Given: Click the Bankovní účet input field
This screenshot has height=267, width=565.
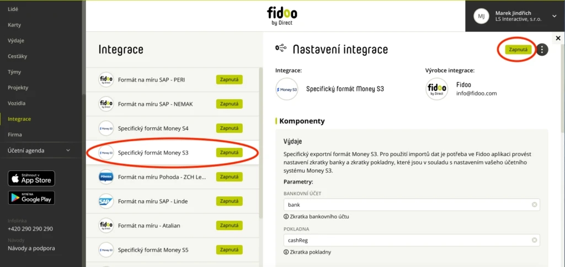Looking at the screenshot, I should coord(412,205).
